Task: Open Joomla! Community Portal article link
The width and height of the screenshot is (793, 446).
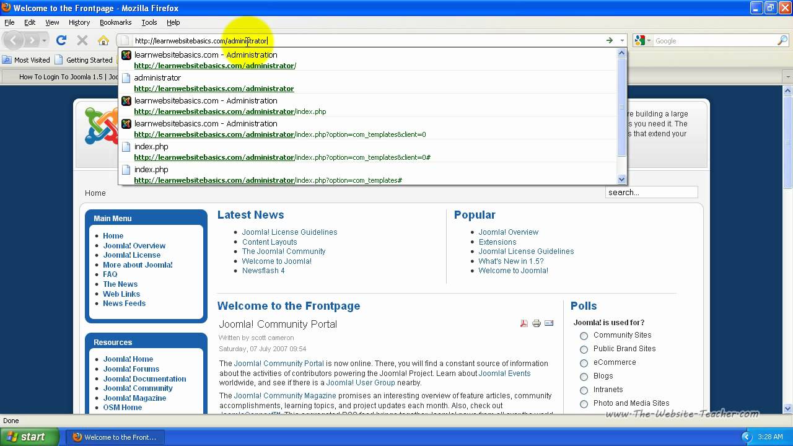Action: pos(279,364)
